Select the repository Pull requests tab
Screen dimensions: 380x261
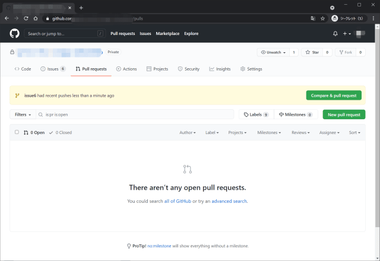91,69
